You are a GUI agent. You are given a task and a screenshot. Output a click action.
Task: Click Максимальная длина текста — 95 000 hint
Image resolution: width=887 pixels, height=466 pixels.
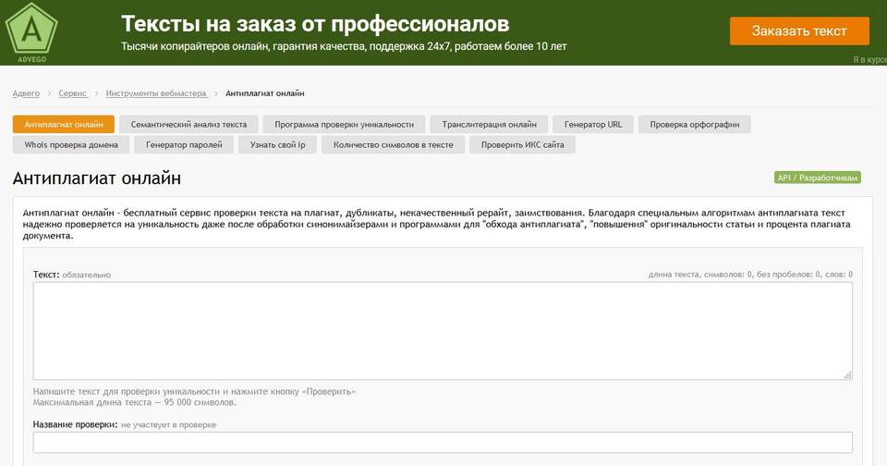tap(135, 402)
